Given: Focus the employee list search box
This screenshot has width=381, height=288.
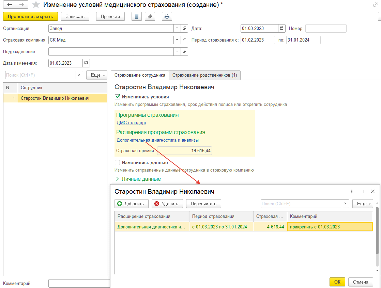Looking at the screenshot, I should point(41,75).
